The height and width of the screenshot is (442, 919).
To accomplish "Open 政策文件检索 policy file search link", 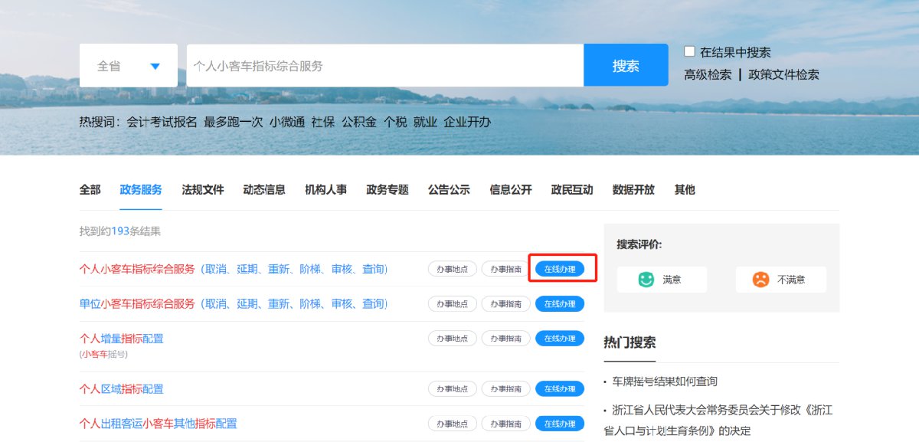I will (783, 75).
